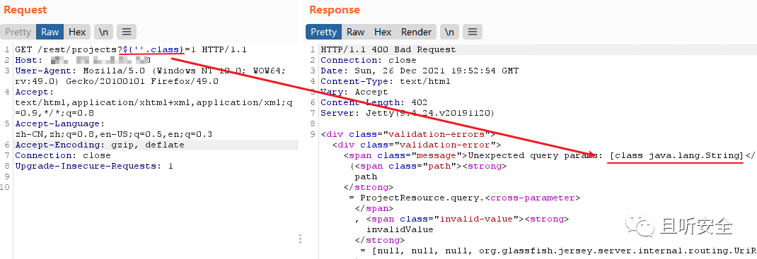Click Content-Length: 402 response header
This screenshot has width=757, height=259.
tap(374, 102)
